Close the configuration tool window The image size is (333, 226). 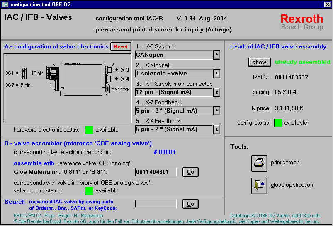[x=327, y=4]
